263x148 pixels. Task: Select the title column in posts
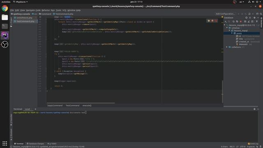241,39
